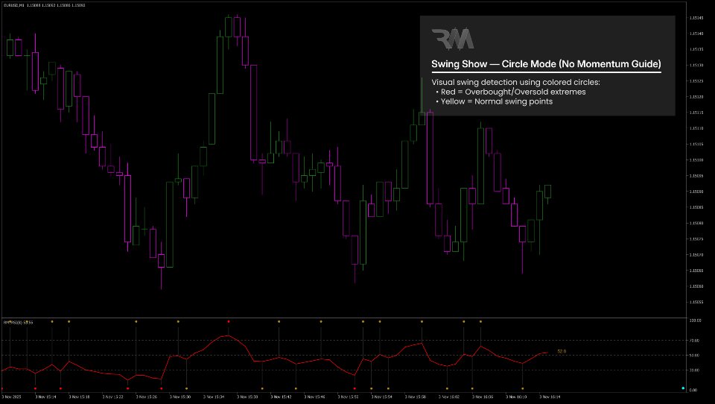Image resolution: width=715 pixels, height=404 pixels.
Task: Click the RSI indicator name label in subwindow
Action: [19, 323]
